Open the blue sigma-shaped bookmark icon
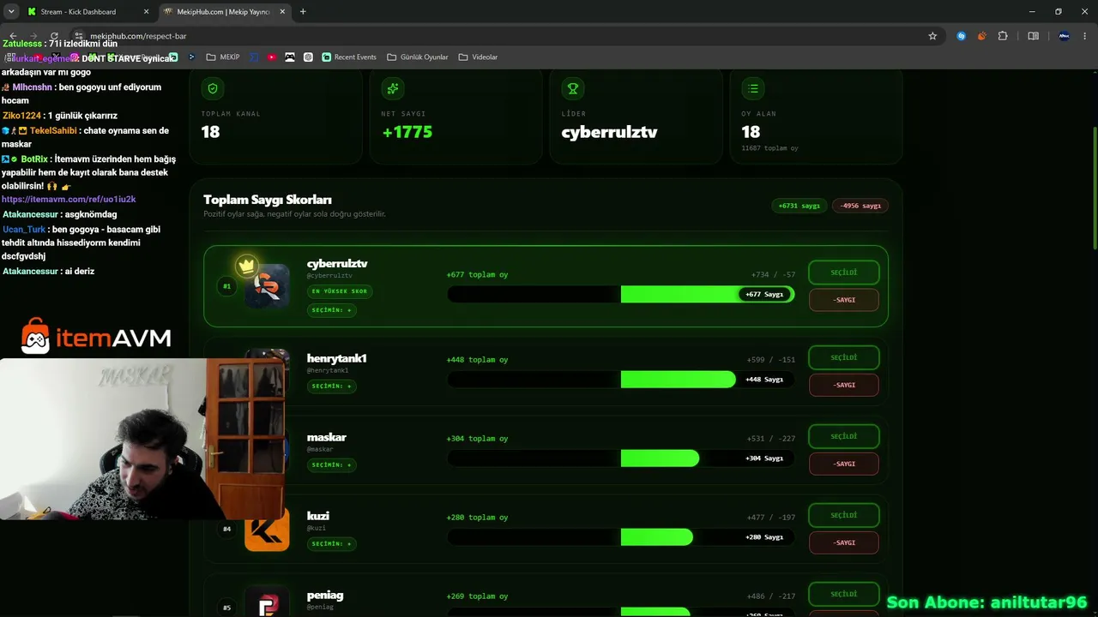Image resolution: width=1098 pixels, height=617 pixels. [x=254, y=57]
